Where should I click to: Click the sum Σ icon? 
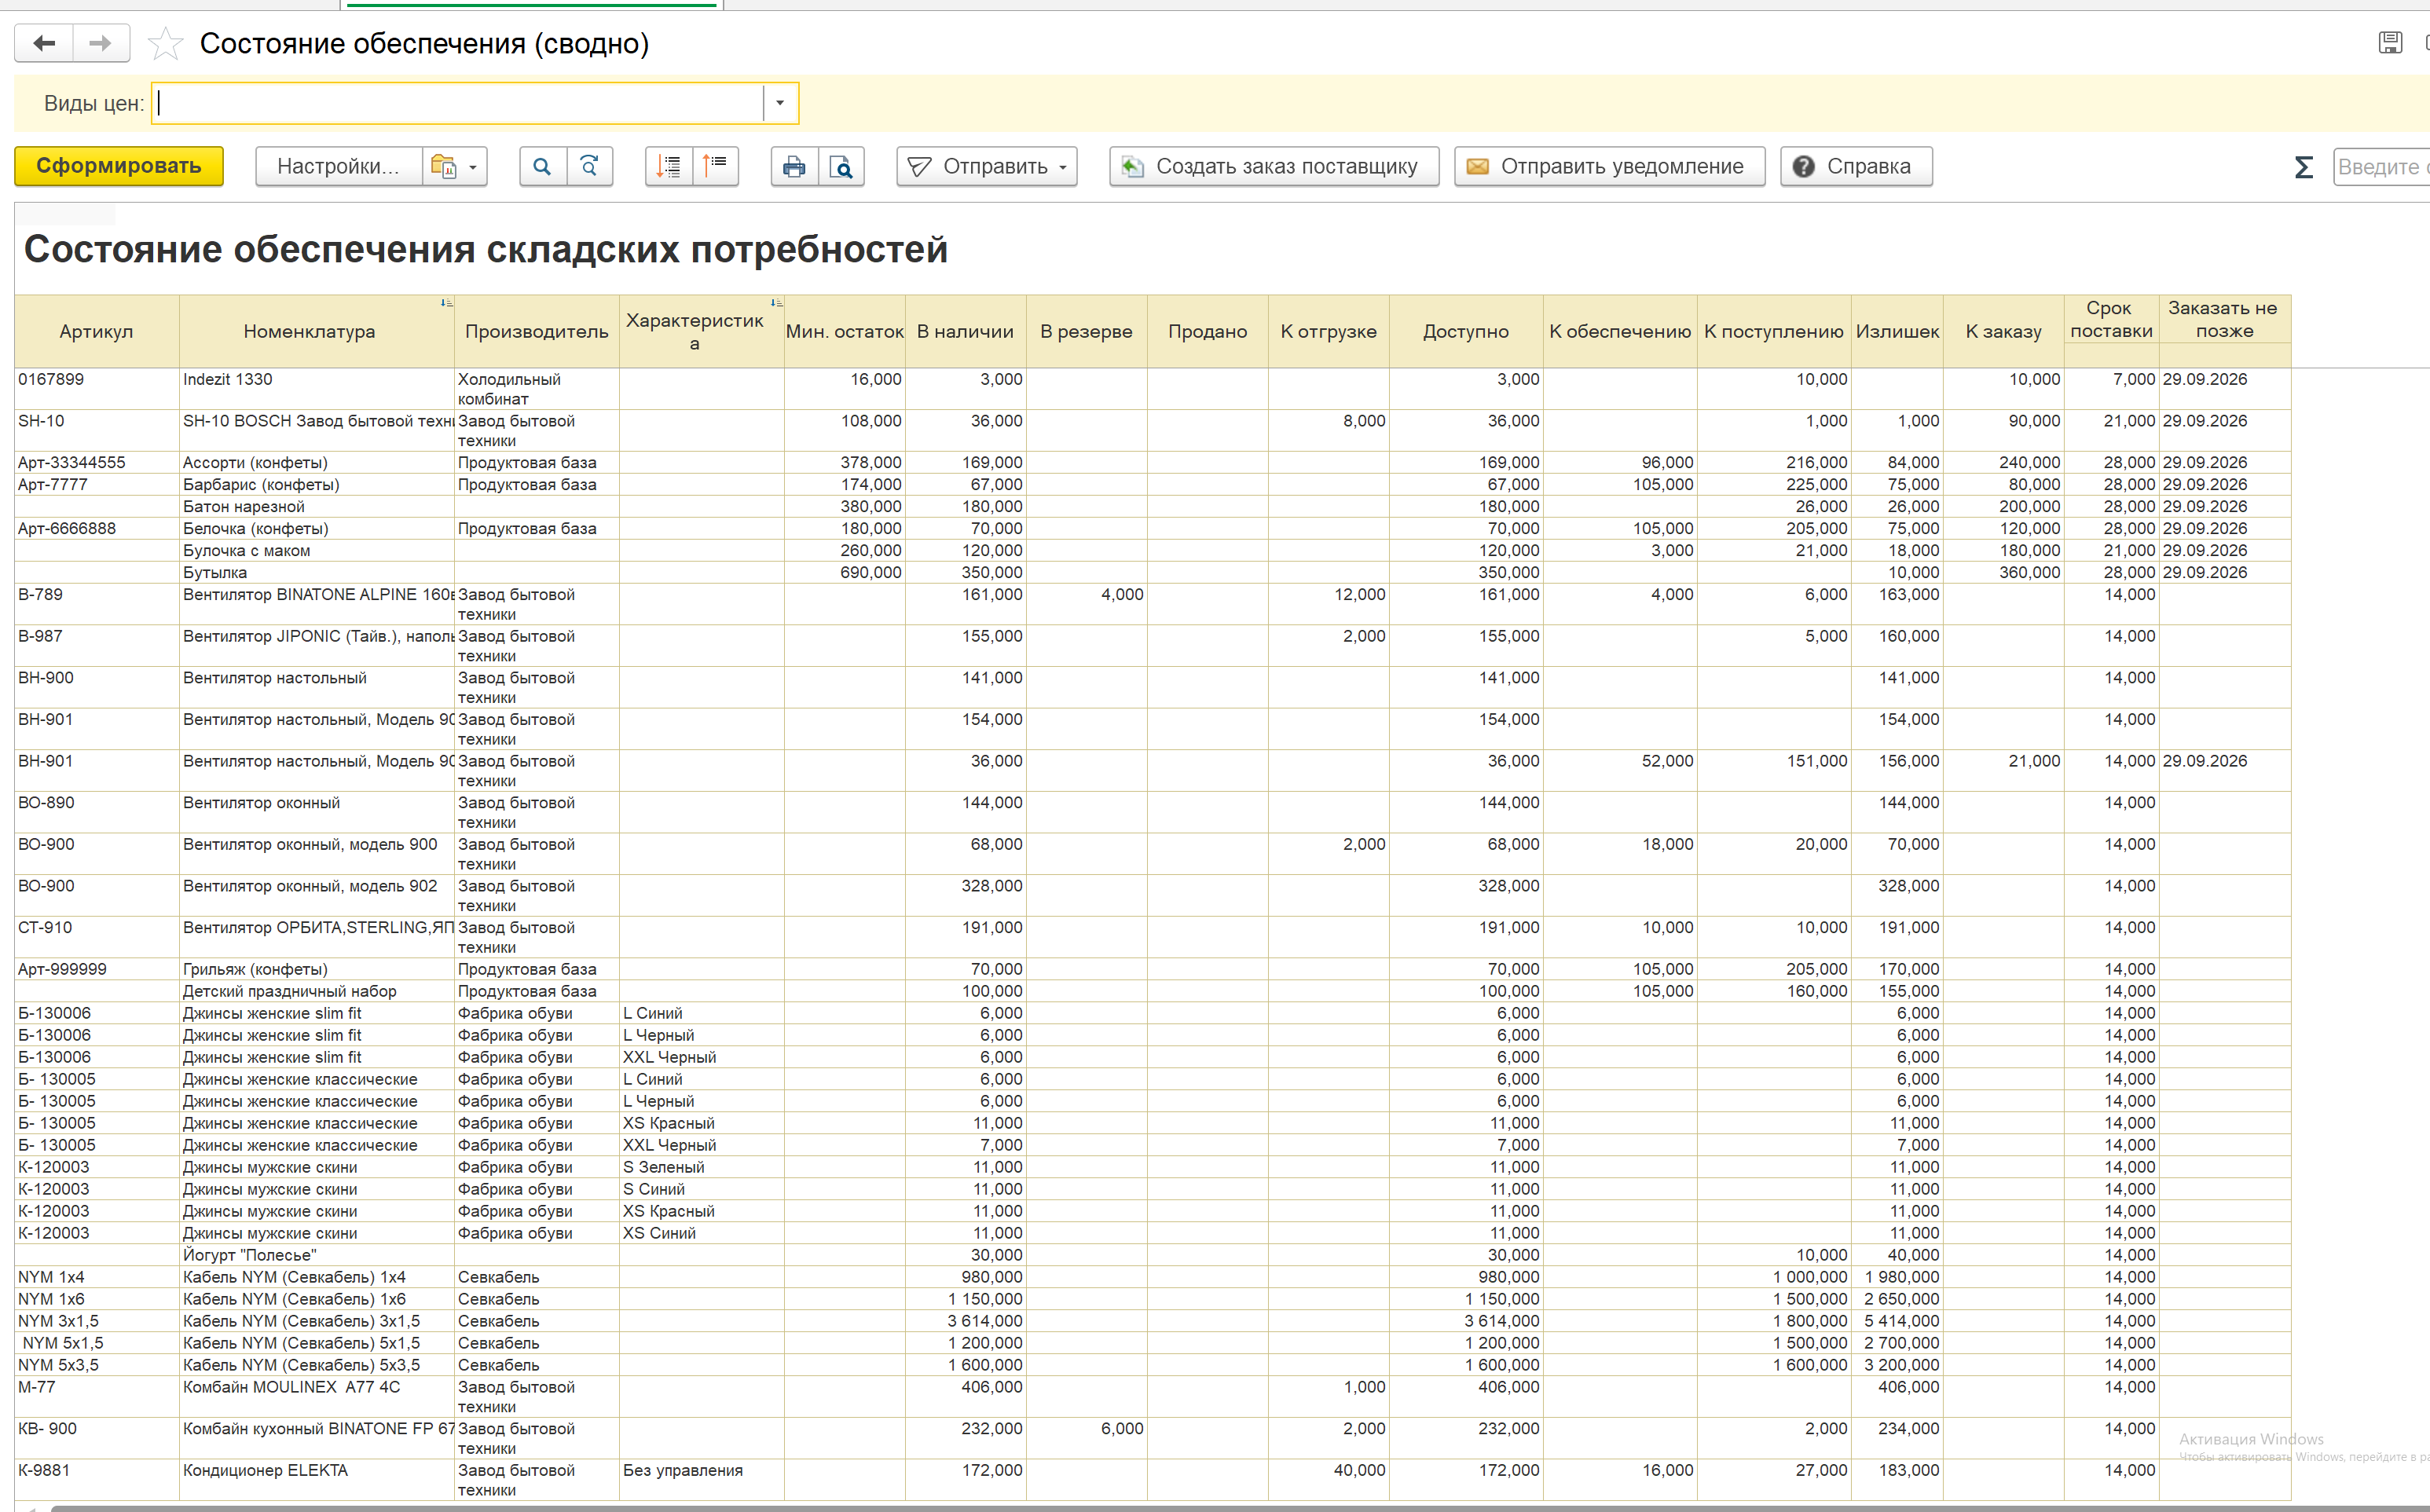coord(2304,167)
